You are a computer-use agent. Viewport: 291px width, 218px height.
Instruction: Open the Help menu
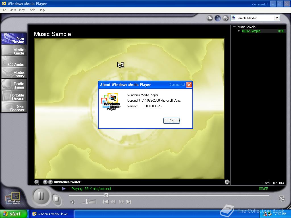click(41, 10)
